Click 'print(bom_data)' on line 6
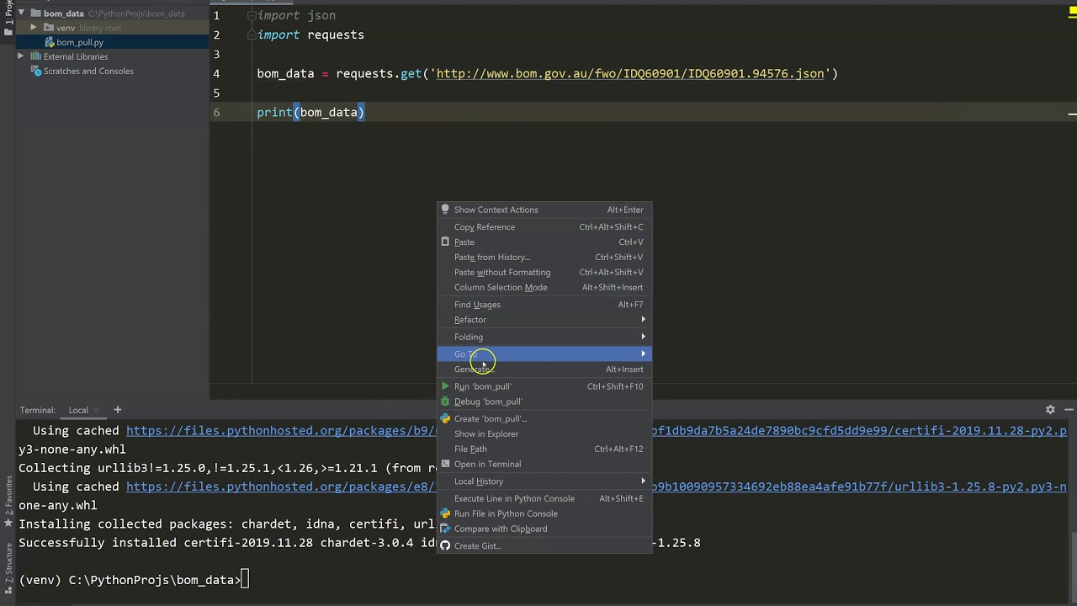1077x606 pixels. [310, 112]
